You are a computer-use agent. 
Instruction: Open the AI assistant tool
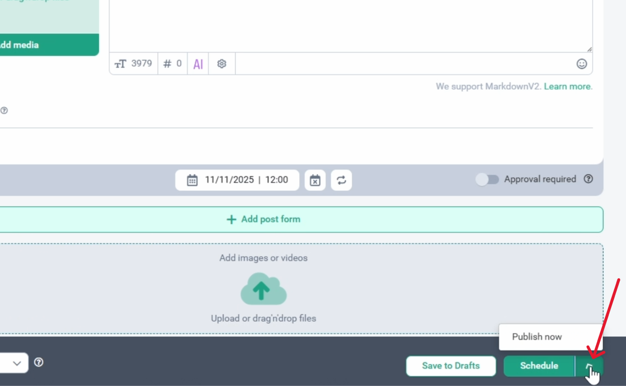point(198,64)
